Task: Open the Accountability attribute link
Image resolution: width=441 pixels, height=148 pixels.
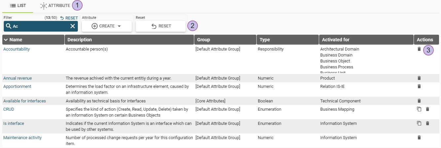Action: point(17,49)
